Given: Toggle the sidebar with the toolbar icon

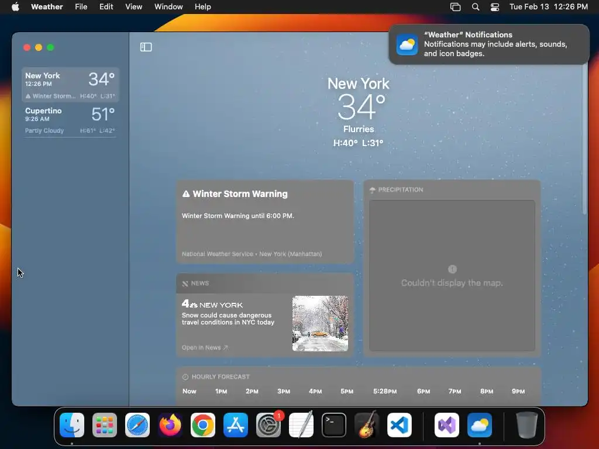Looking at the screenshot, I should click(x=146, y=47).
